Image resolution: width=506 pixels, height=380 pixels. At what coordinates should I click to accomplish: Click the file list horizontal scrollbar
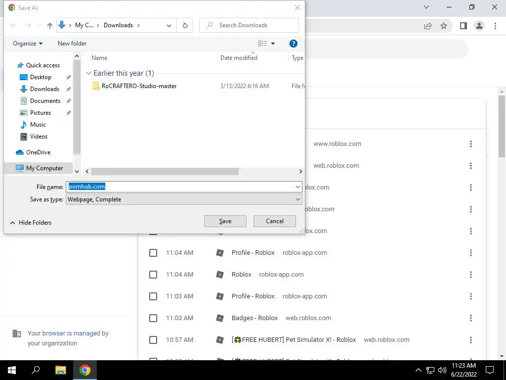click(165, 172)
